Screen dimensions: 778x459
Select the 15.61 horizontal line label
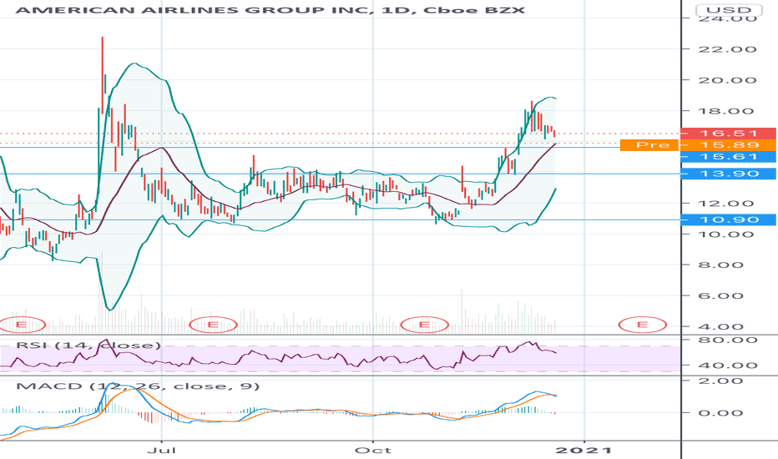(728, 157)
